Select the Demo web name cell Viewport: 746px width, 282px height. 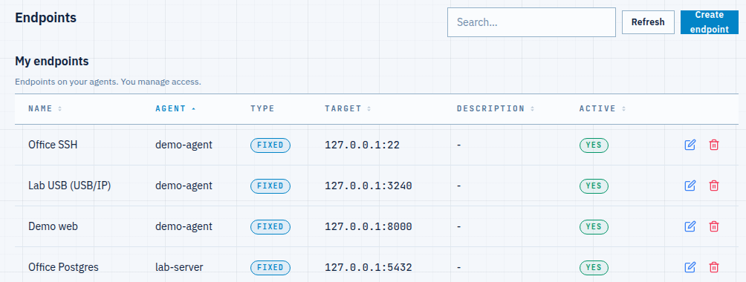point(53,226)
